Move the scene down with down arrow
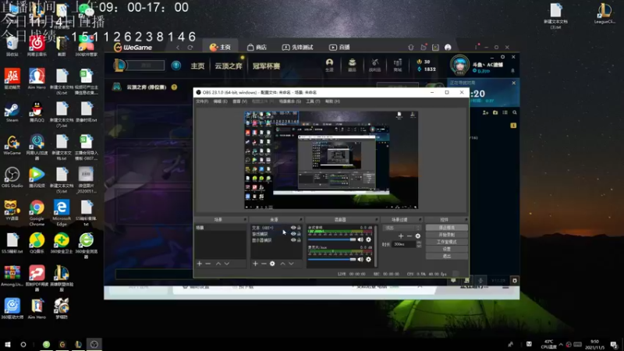The image size is (624, 351). coord(227,264)
